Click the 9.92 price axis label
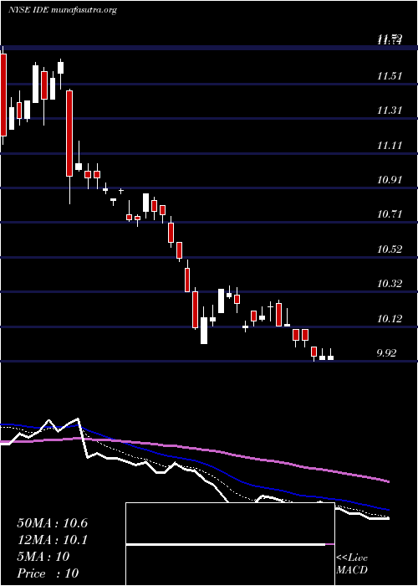The width and height of the screenshot is (418, 586). (x=386, y=353)
